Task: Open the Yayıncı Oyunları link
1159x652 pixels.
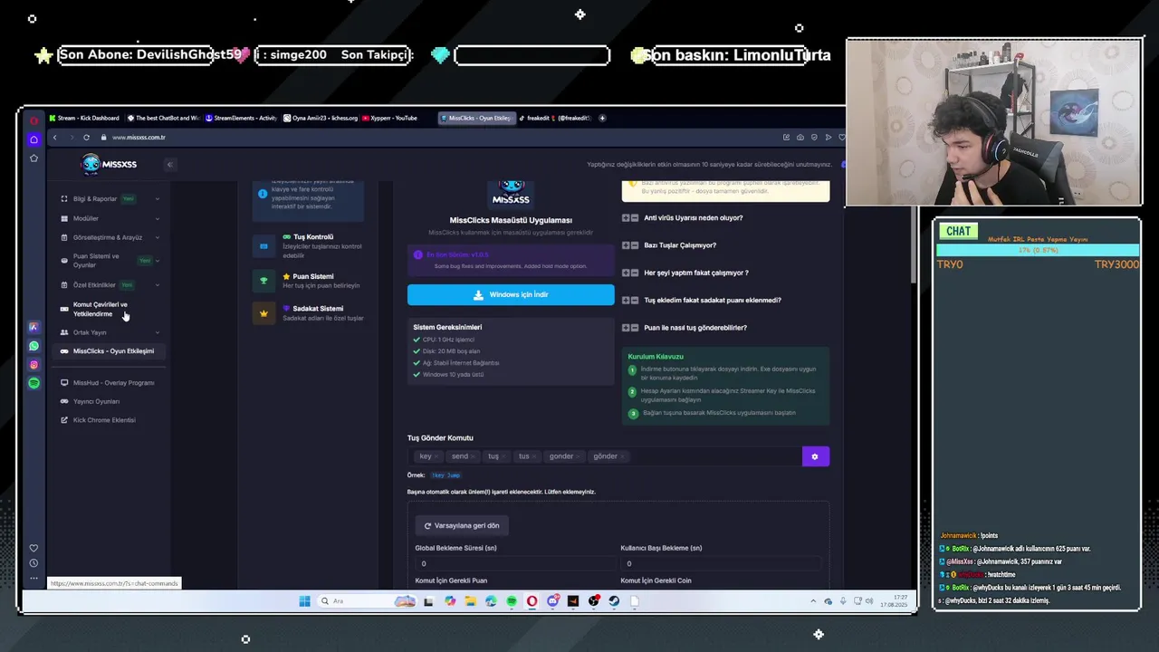Action: pos(91,401)
